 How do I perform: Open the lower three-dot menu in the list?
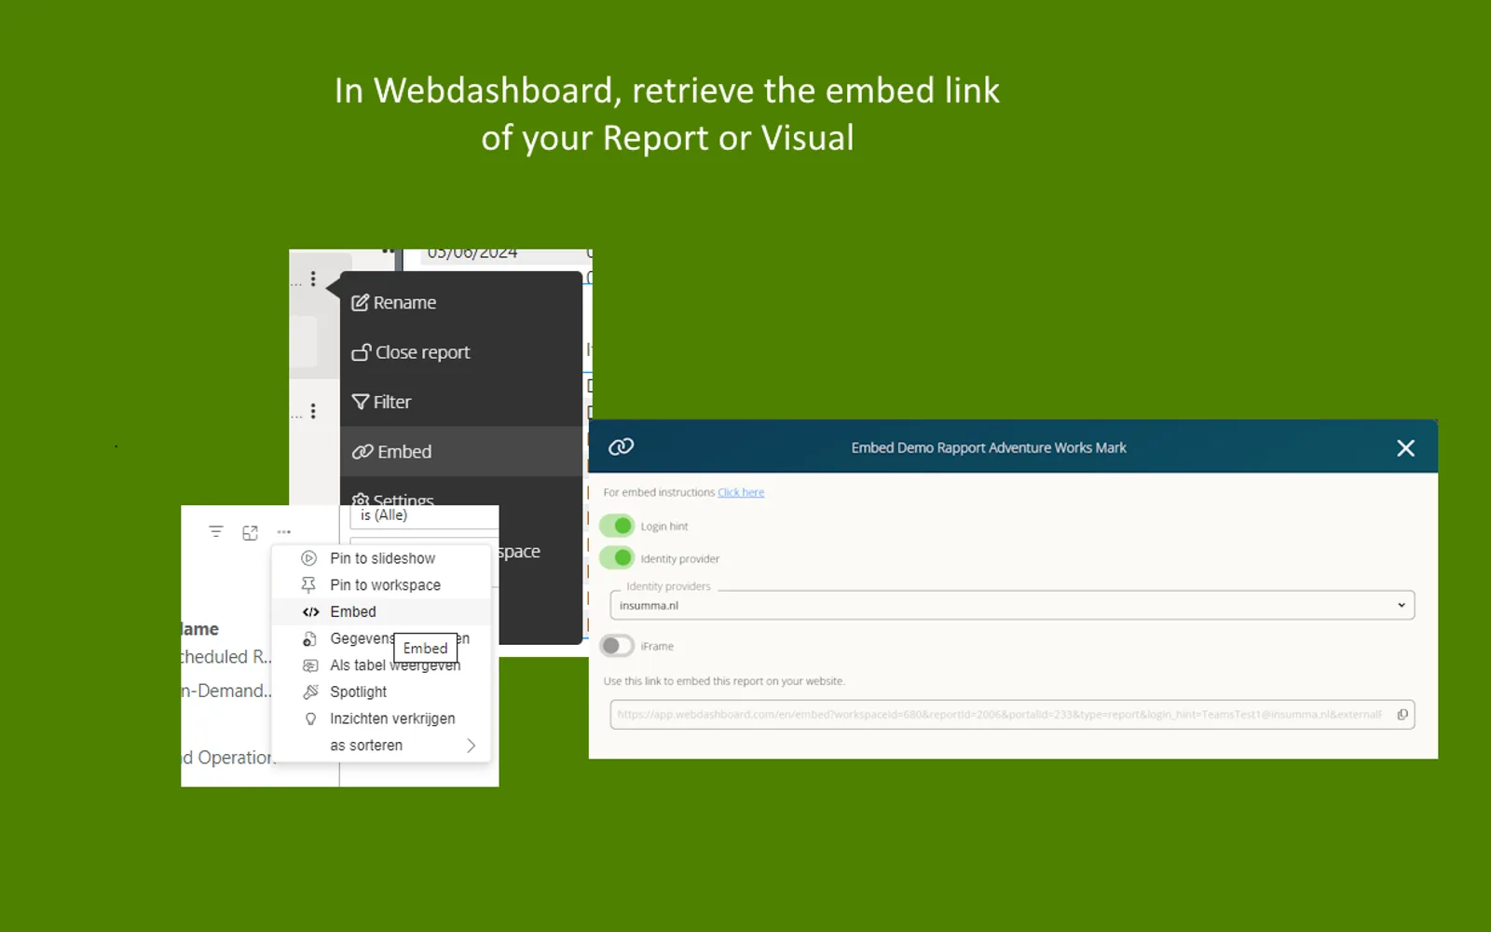[313, 411]
